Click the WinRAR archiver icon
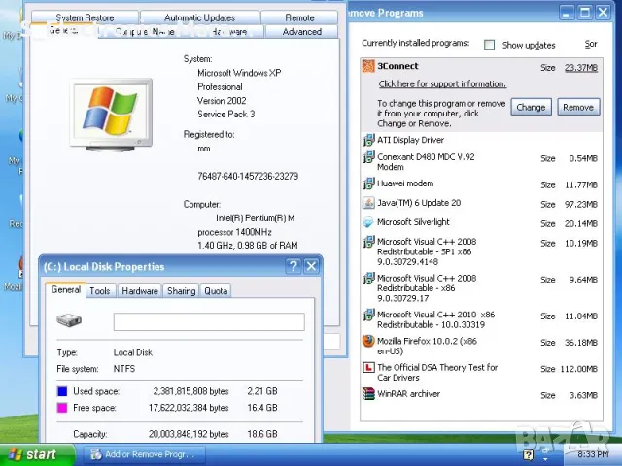The width and height of the screenshot is (622, 466). pos(368,394)
